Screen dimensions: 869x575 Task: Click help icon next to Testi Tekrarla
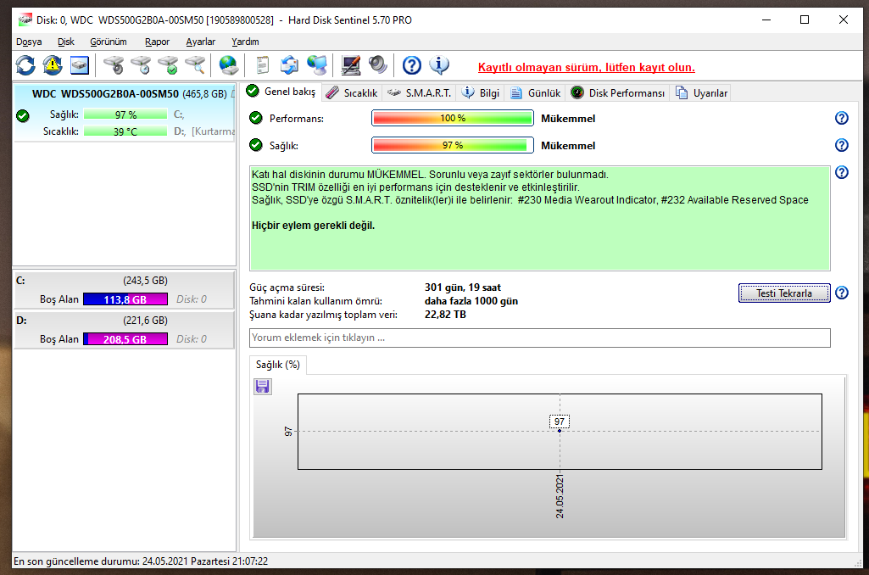point(841,293)
